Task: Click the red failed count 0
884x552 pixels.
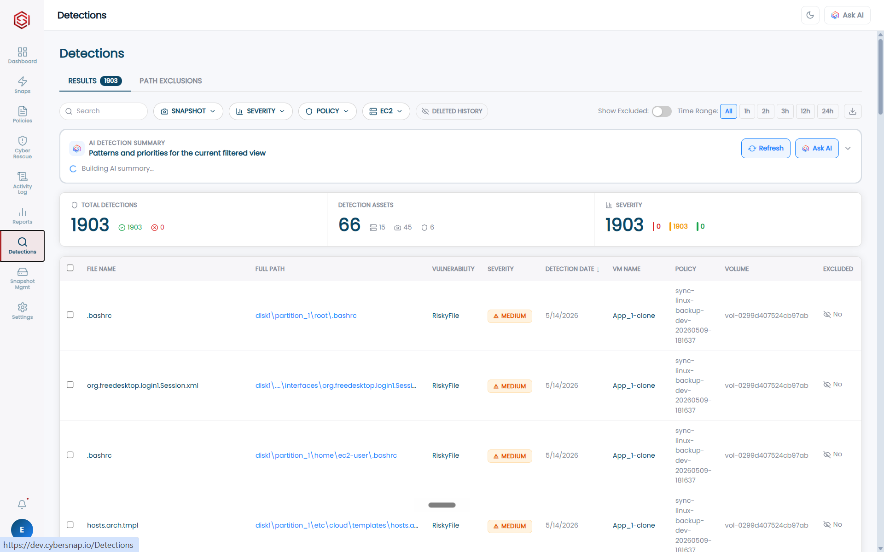Action: point(158,227)
